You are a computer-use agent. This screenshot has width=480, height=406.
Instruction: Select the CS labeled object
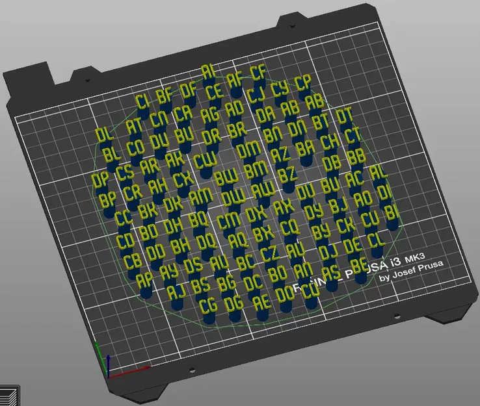coord(126,173)
